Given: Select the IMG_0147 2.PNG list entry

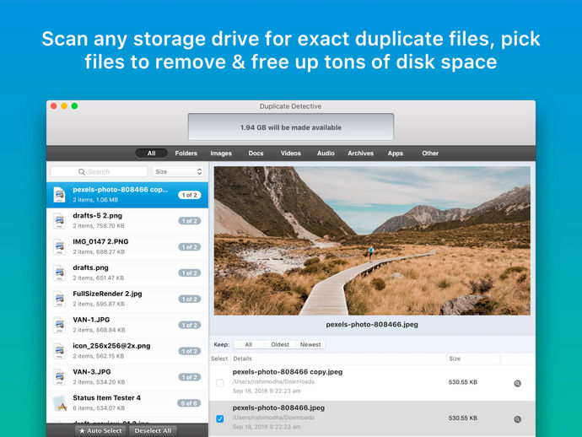Looking at the screenshot, I should 127,247.
